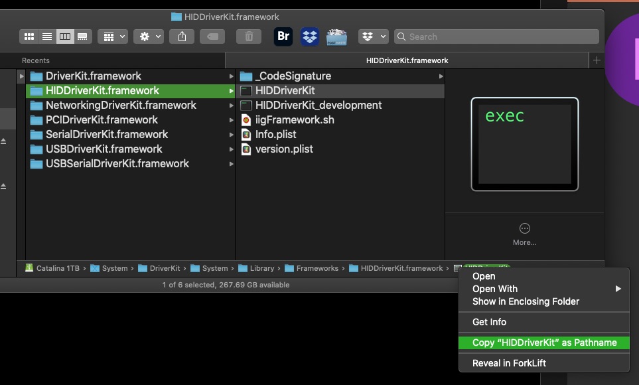Click the Search field
Image resolution: width=639 pixels, height=385 pixels.
click(x=496, y=37)
